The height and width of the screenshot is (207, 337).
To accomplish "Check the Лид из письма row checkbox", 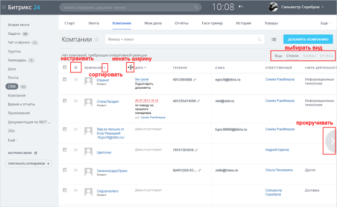I will pos(65,129).
